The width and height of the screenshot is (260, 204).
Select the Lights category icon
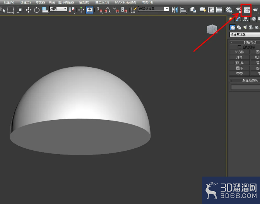pyautogui.click(x=245, y=27)
